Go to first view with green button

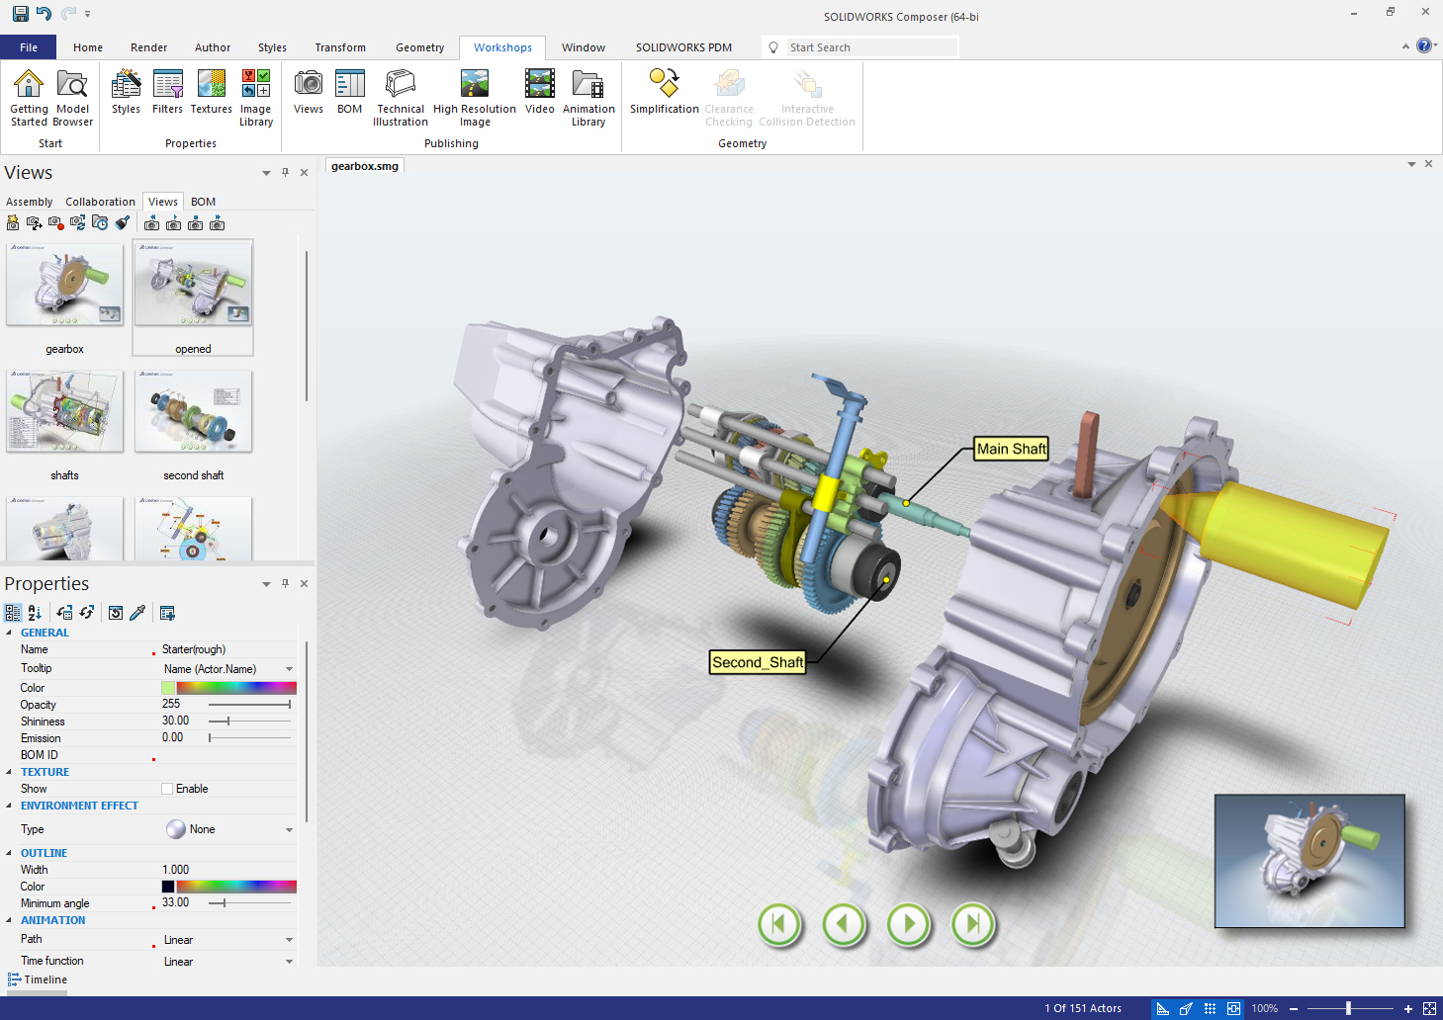779,925
